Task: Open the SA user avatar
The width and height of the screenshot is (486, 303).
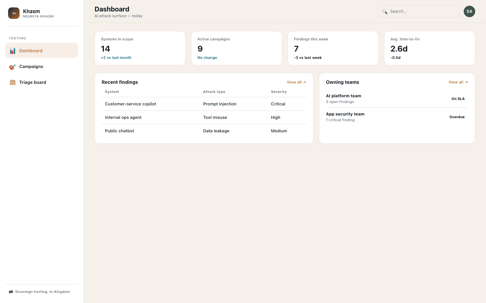Action: click(469, 11)
